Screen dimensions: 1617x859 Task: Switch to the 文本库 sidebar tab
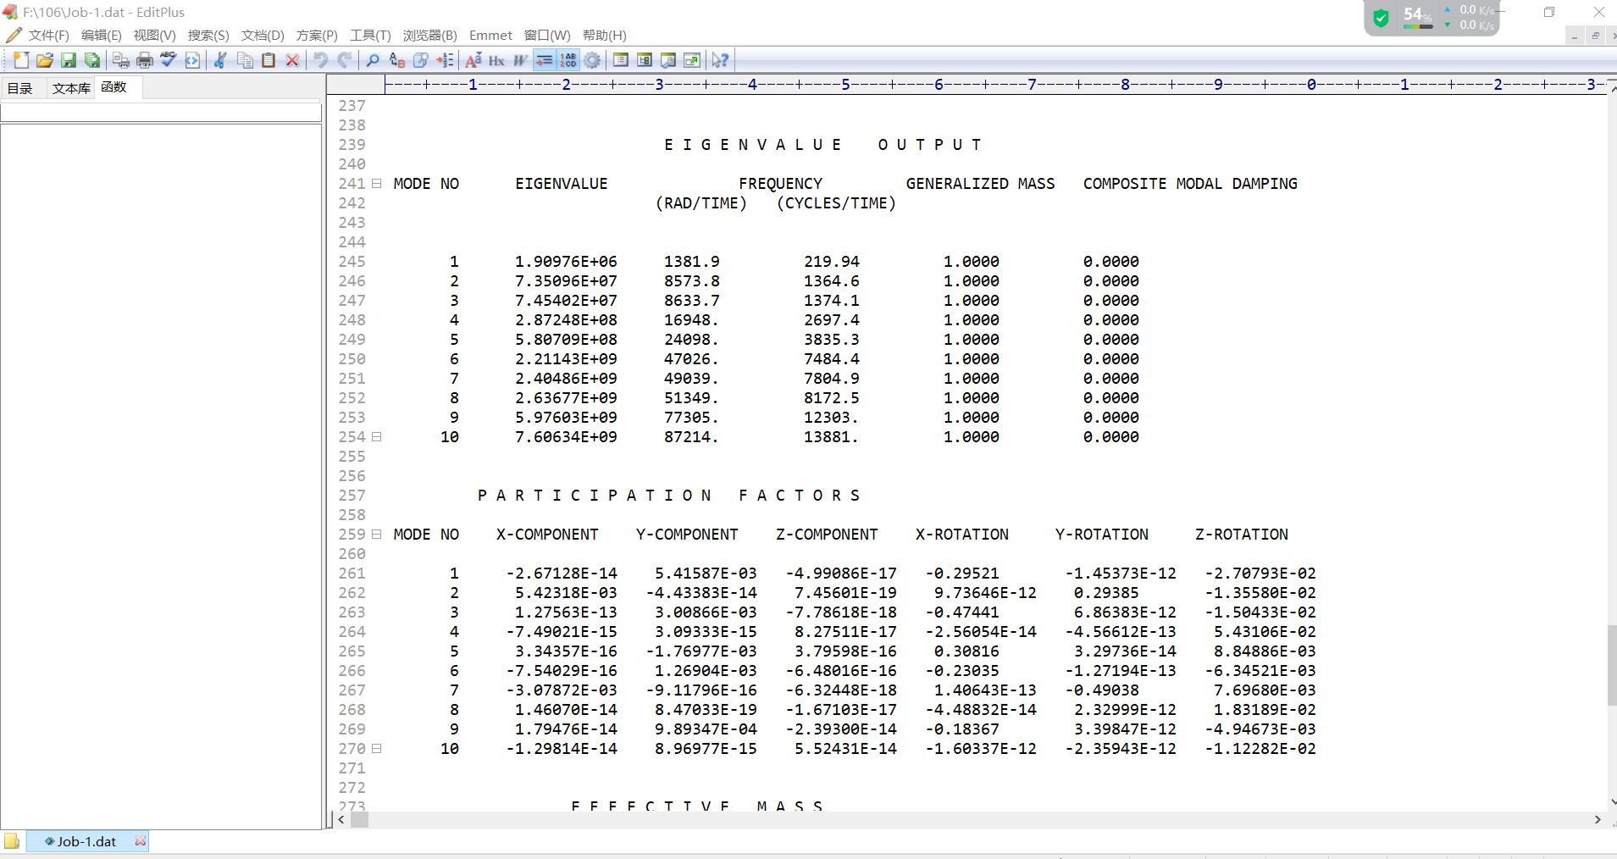[x=71, y=88]
